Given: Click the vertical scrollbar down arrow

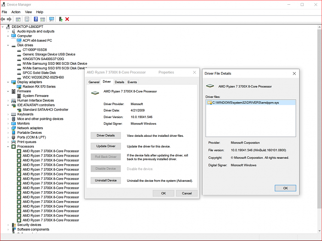Looking at the screenshot, I should click(319, 231).
